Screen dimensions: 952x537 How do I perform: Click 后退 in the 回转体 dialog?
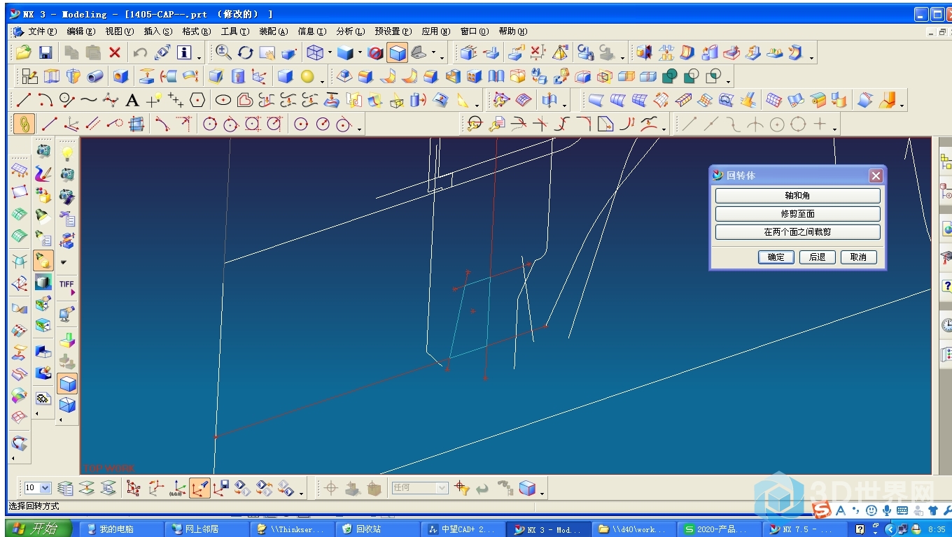pos(817,257)
